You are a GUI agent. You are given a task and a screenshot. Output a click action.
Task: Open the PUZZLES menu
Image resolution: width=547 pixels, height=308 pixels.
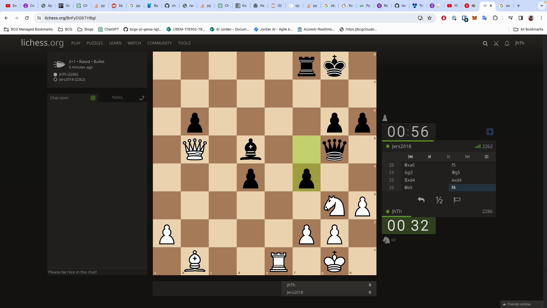tap(95, 43)
